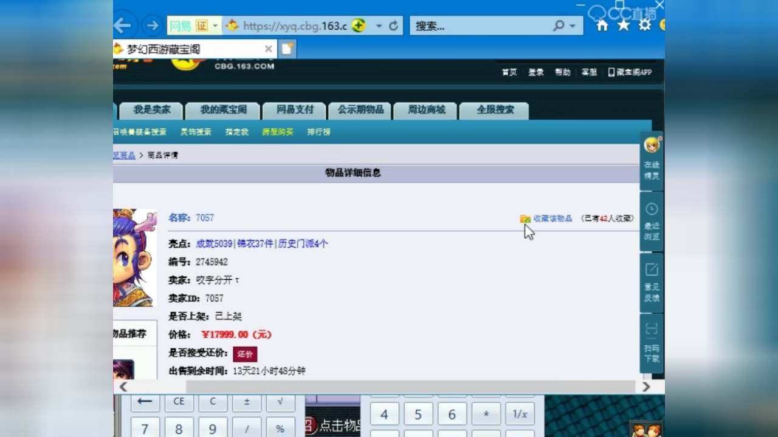The image size is (778, 437).
Task: Click the 1/x reciprocal button
Action: point(520,414)
